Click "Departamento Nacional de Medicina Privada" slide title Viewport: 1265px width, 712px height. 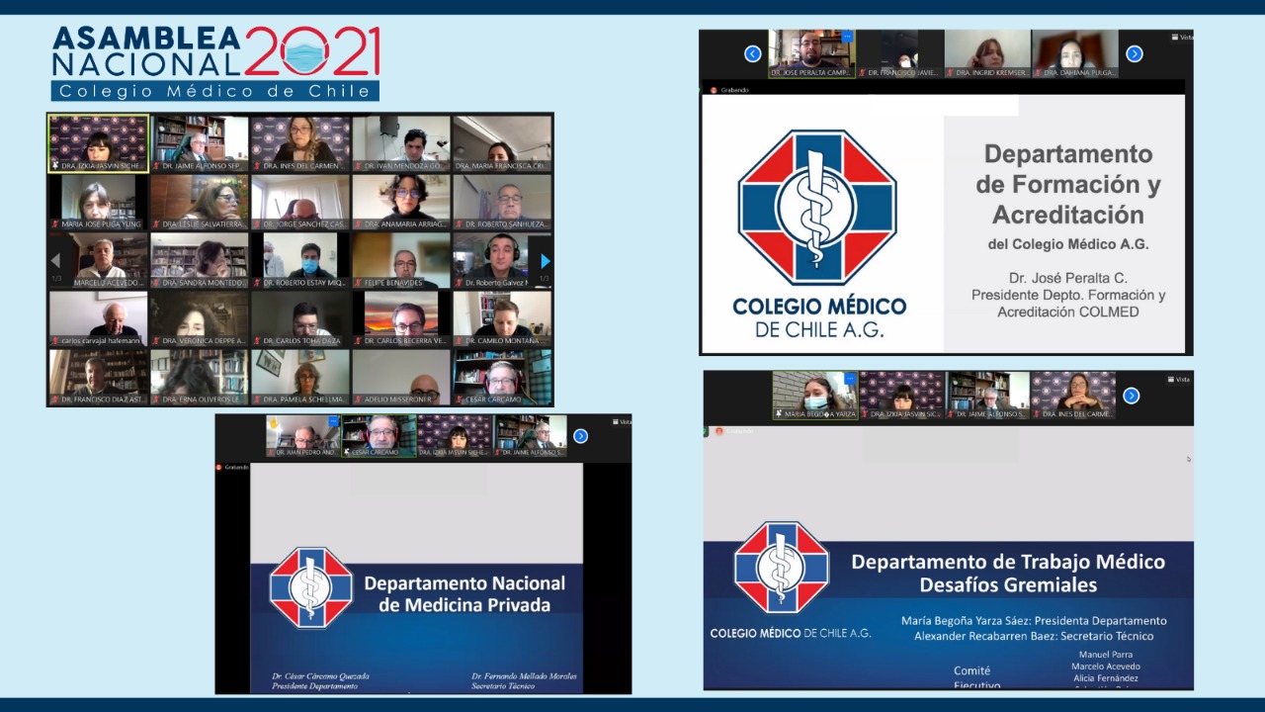(x=464, y=593)
